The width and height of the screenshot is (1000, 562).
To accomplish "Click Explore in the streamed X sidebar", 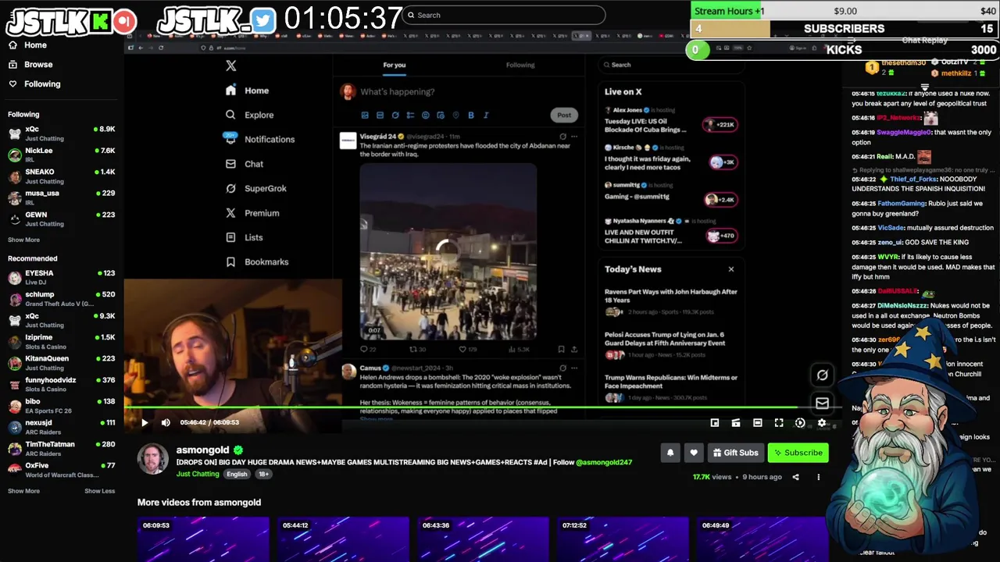I will pyautogui.click(x=250, y=115).
